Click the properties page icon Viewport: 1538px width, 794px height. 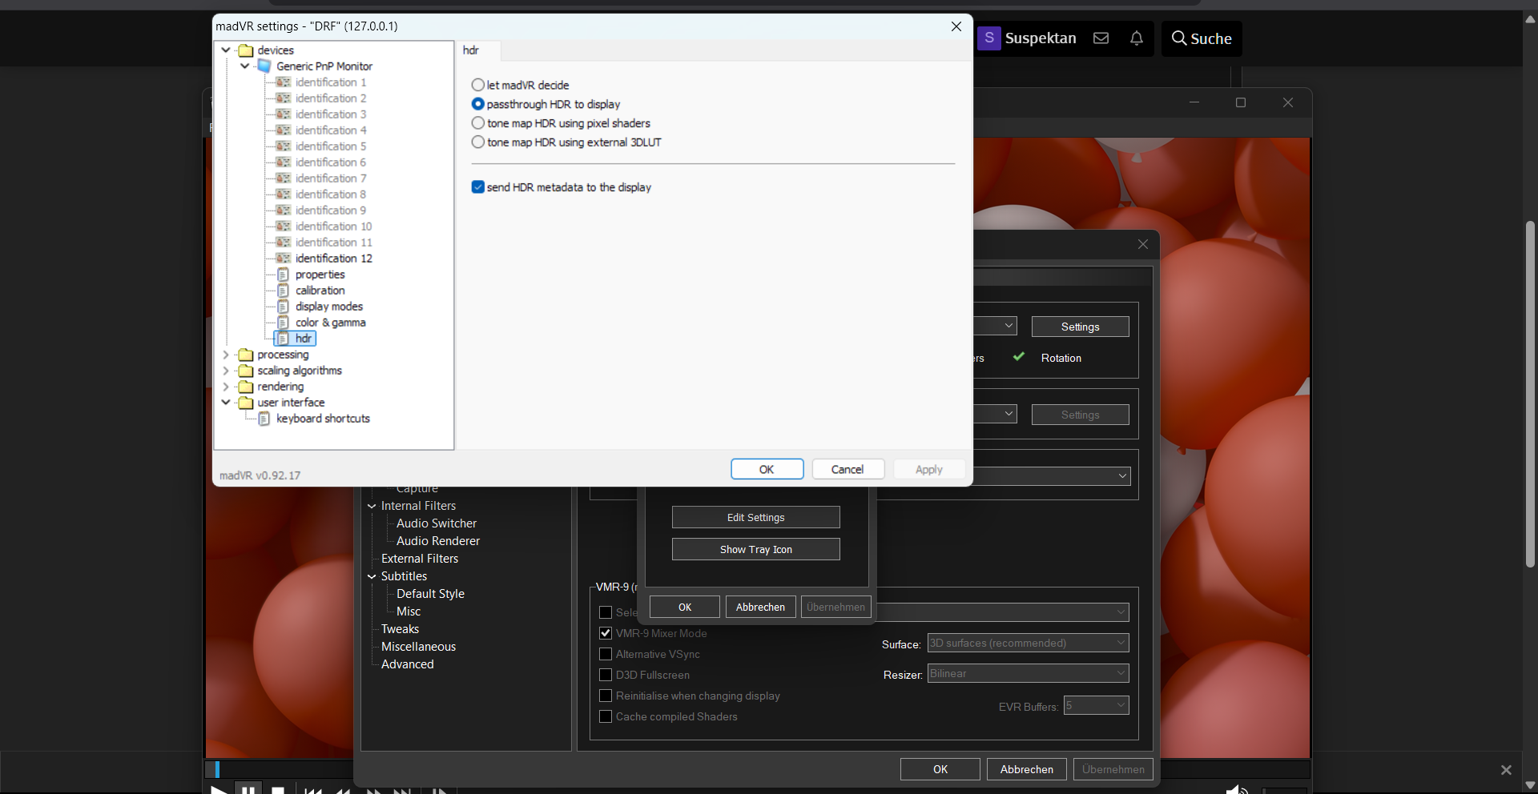coord(283,275)
